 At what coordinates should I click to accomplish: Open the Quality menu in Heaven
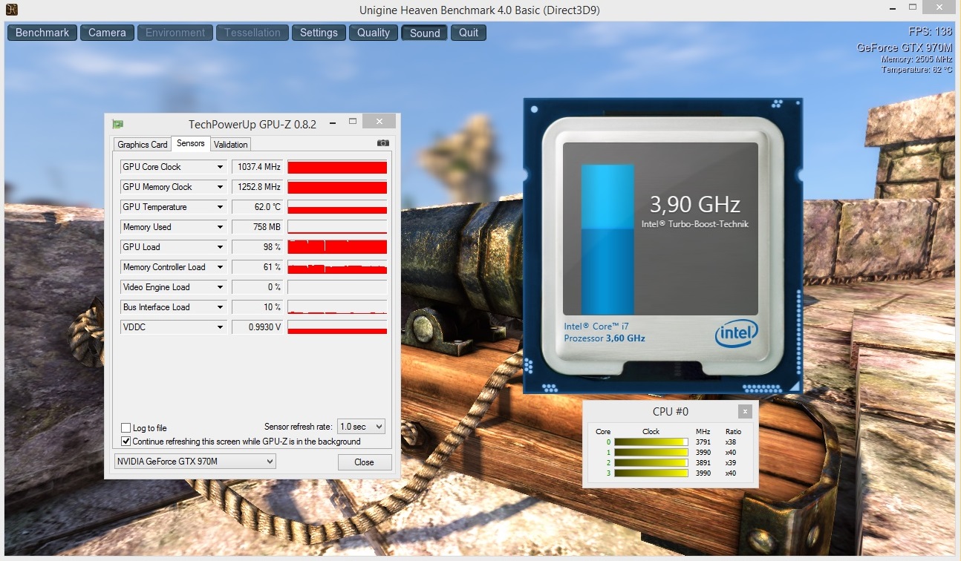tap(374, 33)
